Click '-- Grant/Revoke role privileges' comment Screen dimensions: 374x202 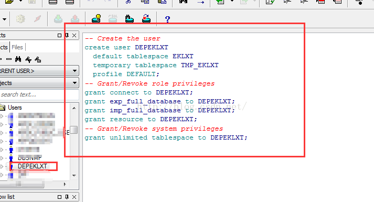pos(150,83)
